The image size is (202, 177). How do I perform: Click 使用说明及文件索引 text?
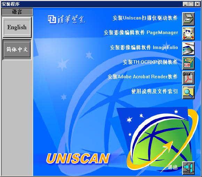[x=155, y=91]
